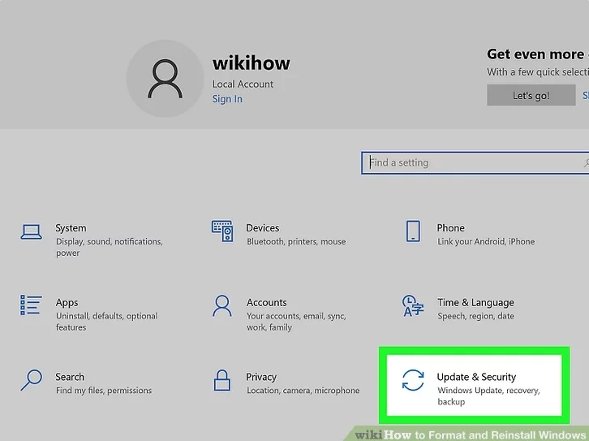The width and height of the screenshot is (589, 441).
Task: Open the System settings label
Action: 71,228
